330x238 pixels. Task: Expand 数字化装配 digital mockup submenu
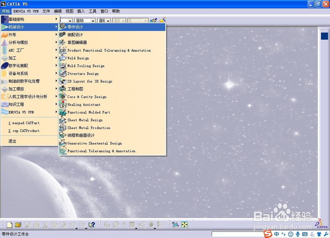click(x=29, y=66)
